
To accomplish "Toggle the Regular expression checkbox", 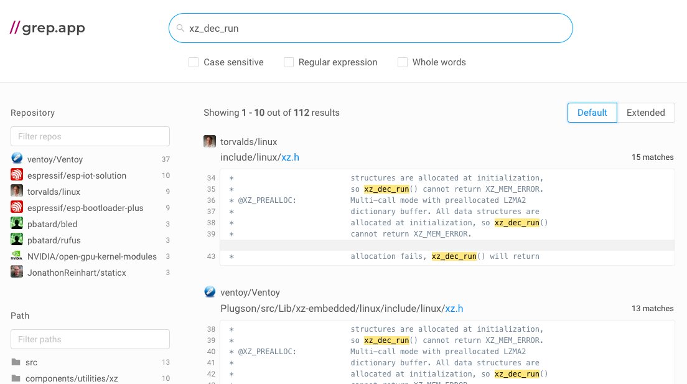I will tap(288, 62).
